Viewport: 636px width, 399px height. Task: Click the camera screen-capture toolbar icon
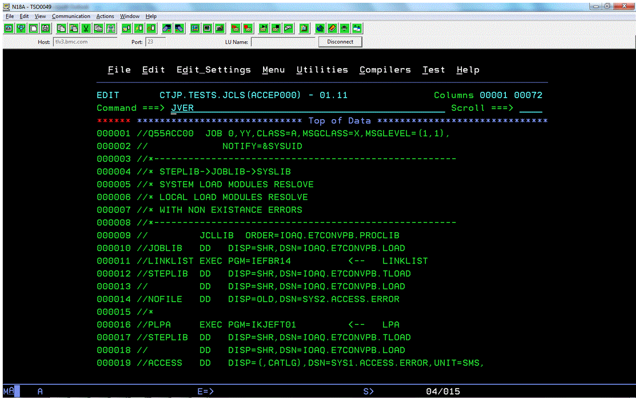coord(9,28)
